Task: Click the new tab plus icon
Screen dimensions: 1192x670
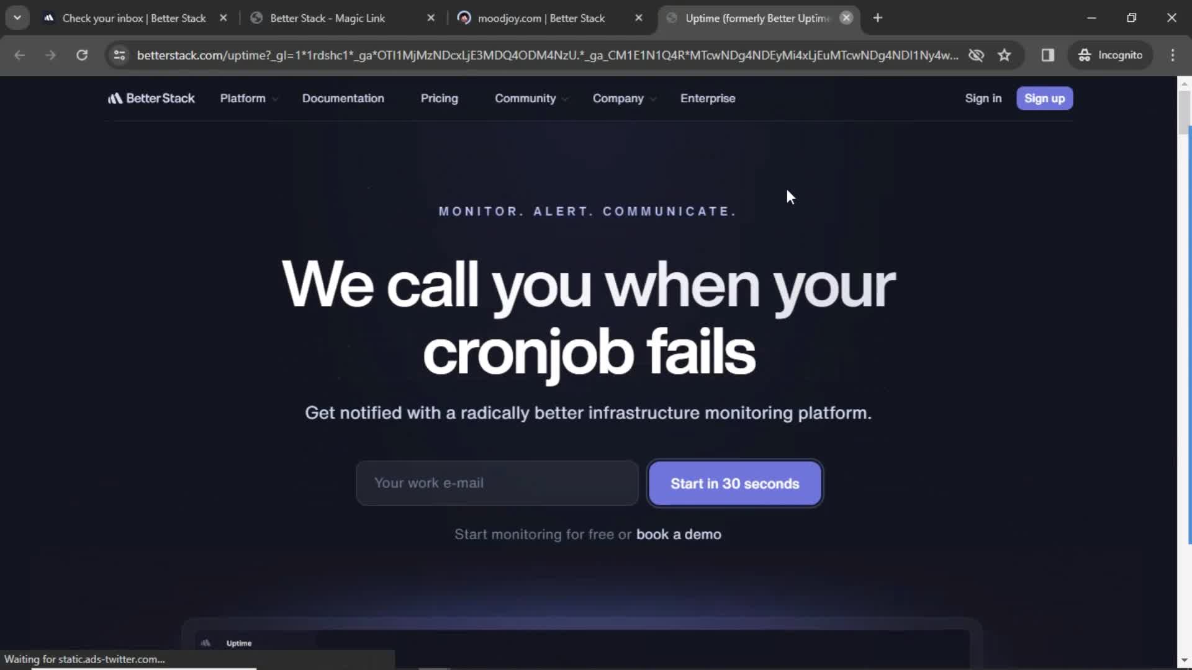Action: click(x=878, y=18)
